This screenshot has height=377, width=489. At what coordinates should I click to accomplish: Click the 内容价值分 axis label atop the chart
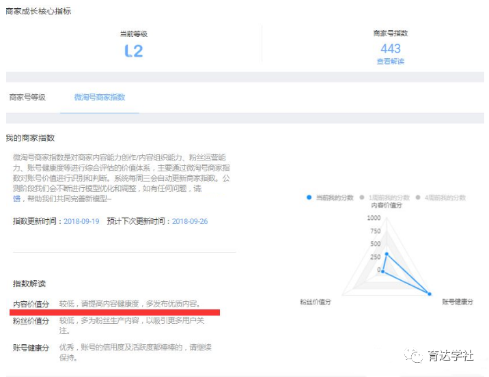[x=387, y=206]
